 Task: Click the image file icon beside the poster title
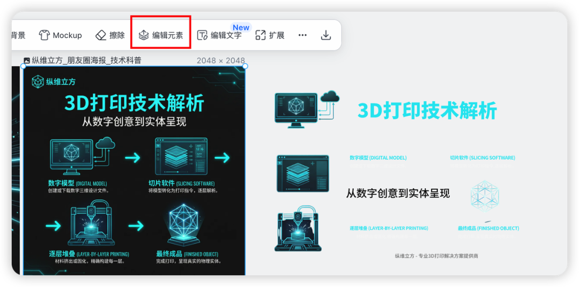27,61
